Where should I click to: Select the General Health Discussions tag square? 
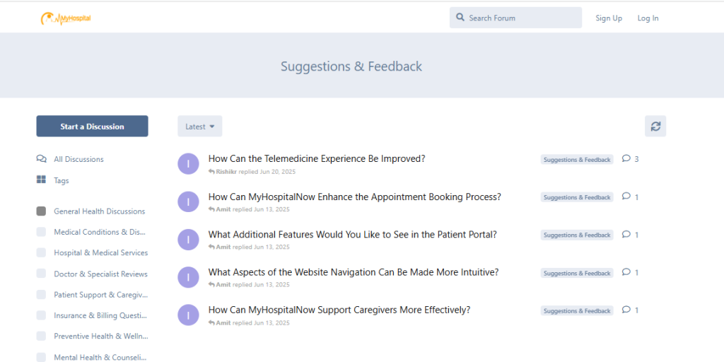click(41, 211)
